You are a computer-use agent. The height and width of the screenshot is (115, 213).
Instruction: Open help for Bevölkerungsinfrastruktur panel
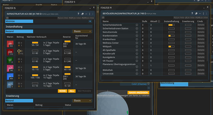[x=192, y=13]
